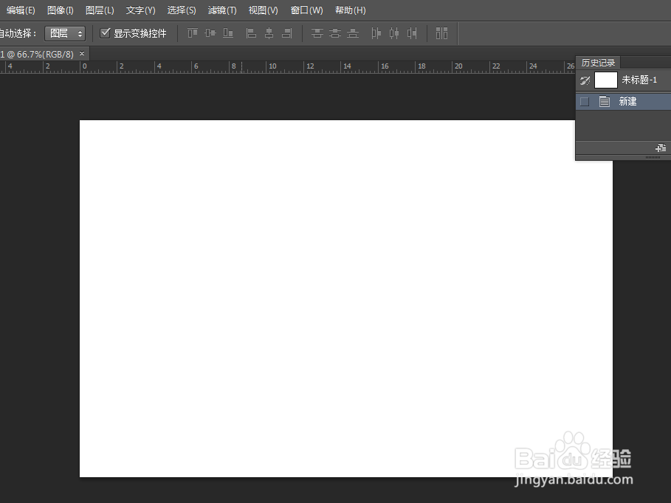The image size is (671, 503).
Task: Open the 滤镜(T) menu
Action: coord(222,10)
